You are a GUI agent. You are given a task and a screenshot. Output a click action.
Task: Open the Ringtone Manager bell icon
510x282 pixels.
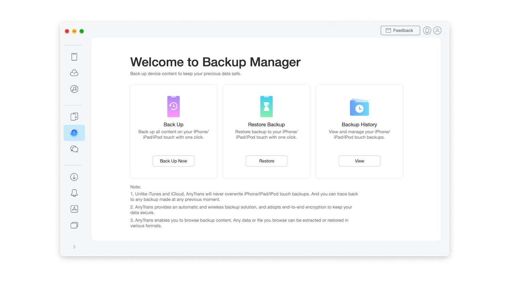click(74, 193)
